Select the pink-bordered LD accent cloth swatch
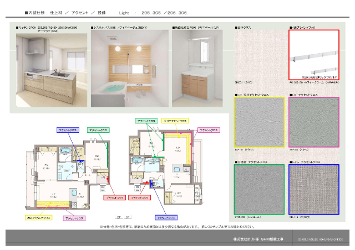This screenshot has width=355, height=250. 313,123
